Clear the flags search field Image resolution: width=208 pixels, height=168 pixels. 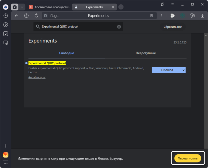[119, 27]
